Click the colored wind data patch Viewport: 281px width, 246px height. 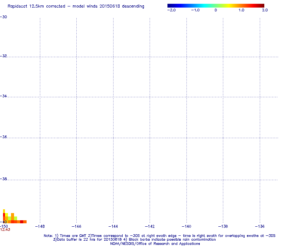[15, 216]
